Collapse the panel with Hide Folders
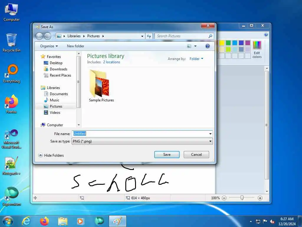 pos(51,155)
